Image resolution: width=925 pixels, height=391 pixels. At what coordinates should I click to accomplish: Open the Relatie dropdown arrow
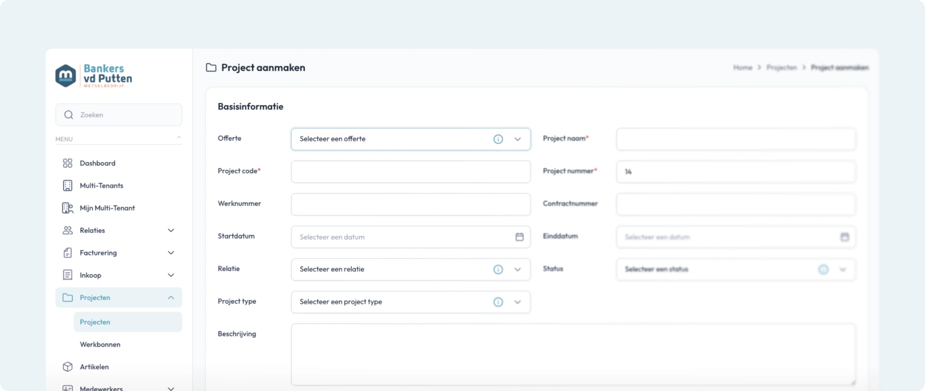tap(517, 270)
